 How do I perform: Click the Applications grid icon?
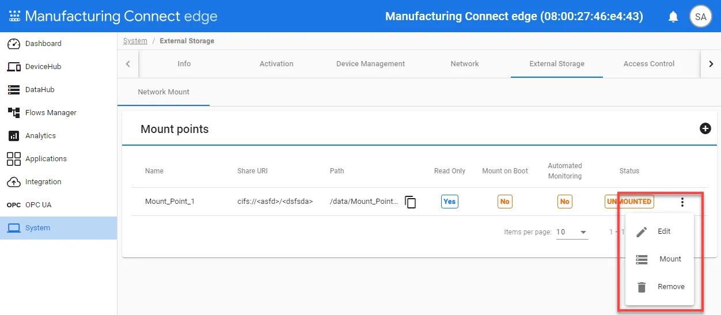pos(14,159)
